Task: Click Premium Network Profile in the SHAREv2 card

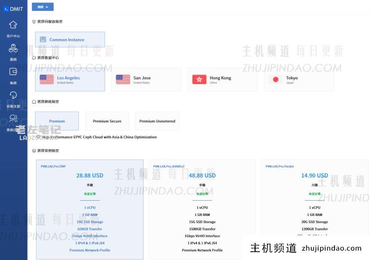Action: click(202, 250)
